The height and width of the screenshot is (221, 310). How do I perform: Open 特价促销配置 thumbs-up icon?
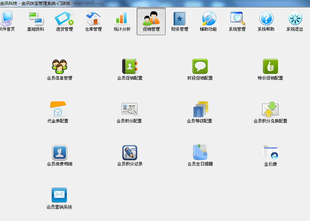tap(270, 67)
